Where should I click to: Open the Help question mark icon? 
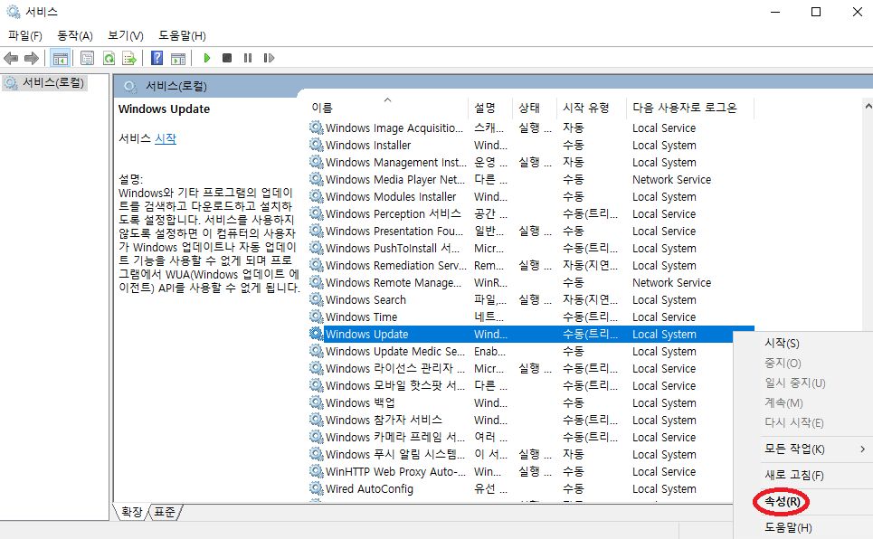[157, 58]
